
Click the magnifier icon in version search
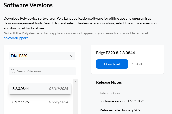[x=13, y=71]
